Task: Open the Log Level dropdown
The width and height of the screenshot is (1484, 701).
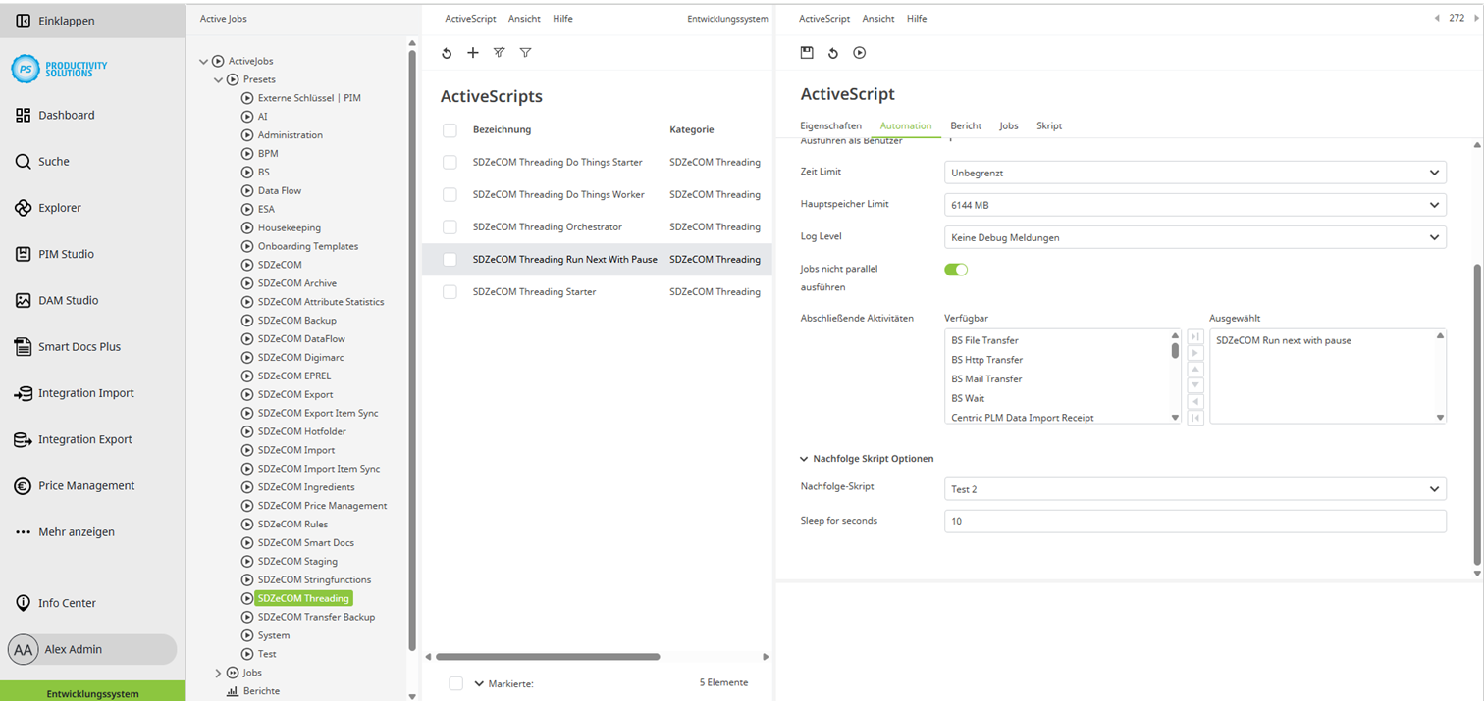Action: pos(1194,237)
